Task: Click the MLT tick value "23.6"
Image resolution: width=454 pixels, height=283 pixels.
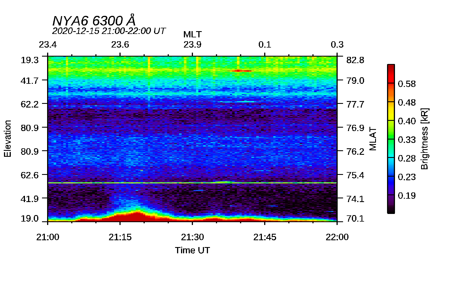Action: point(120,45)
